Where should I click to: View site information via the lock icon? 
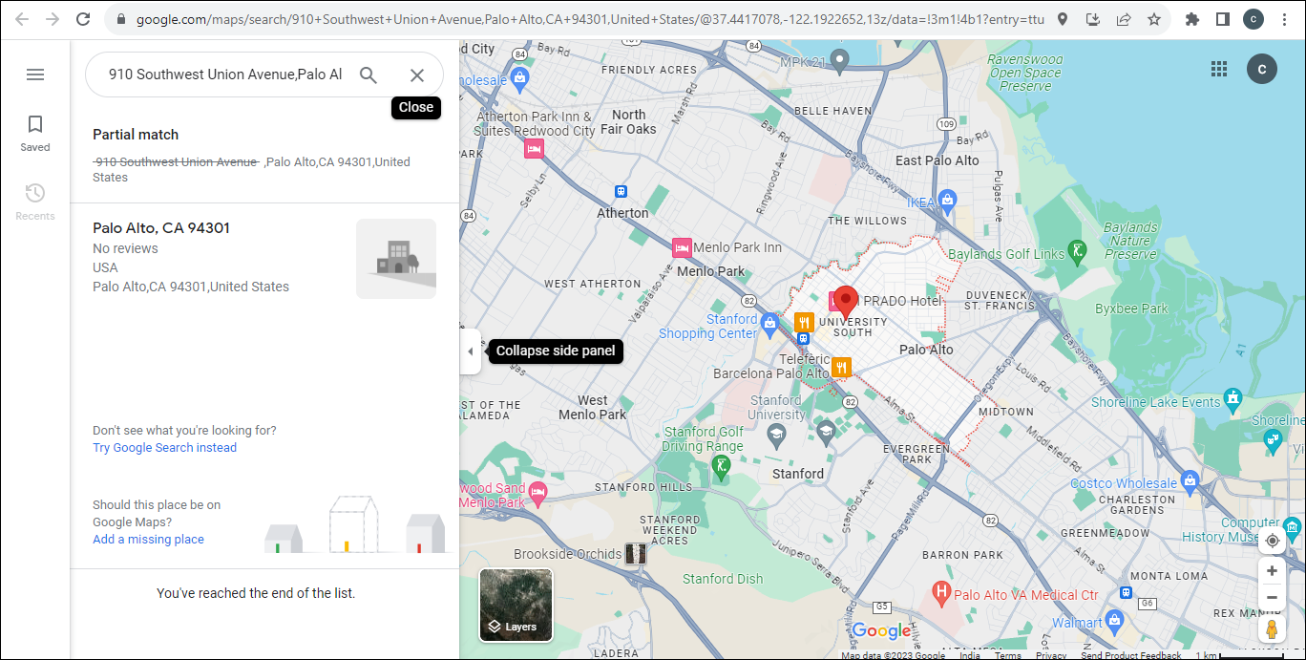121,19
